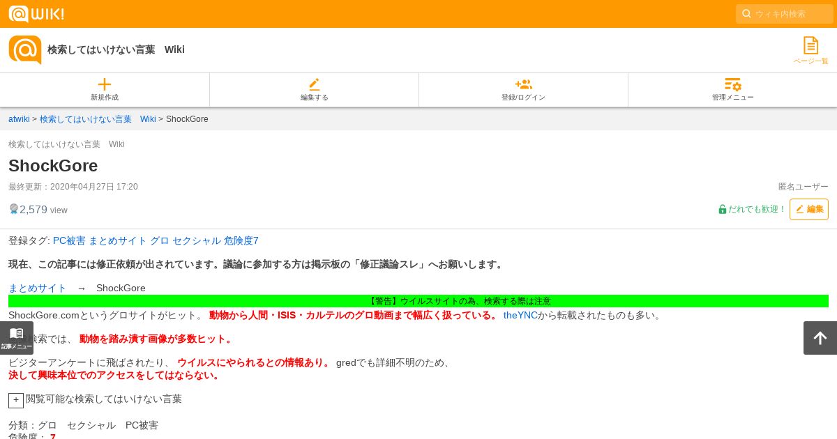Click the 匿名ユーザー text
The width and height of the screenshot is (837, 439).
(804, 187)
